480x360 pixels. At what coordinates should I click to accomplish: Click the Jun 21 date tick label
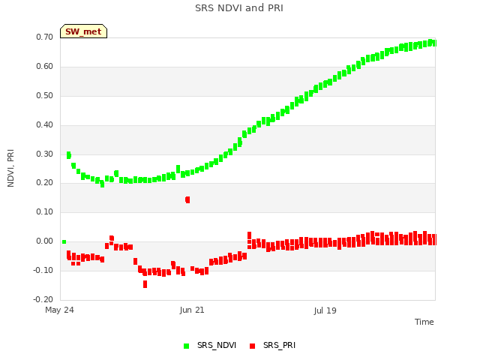point(192,310)
